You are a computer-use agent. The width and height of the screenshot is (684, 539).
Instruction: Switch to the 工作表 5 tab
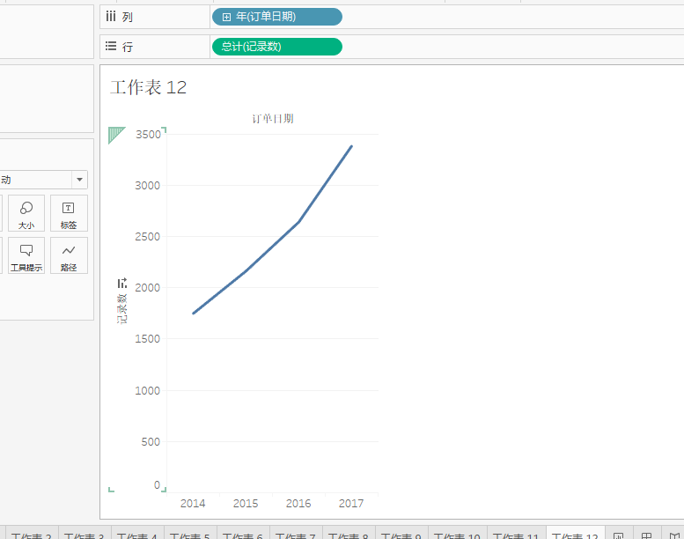(x=190, y=535)
